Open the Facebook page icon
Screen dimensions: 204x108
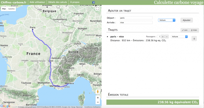tap(93, 2)
